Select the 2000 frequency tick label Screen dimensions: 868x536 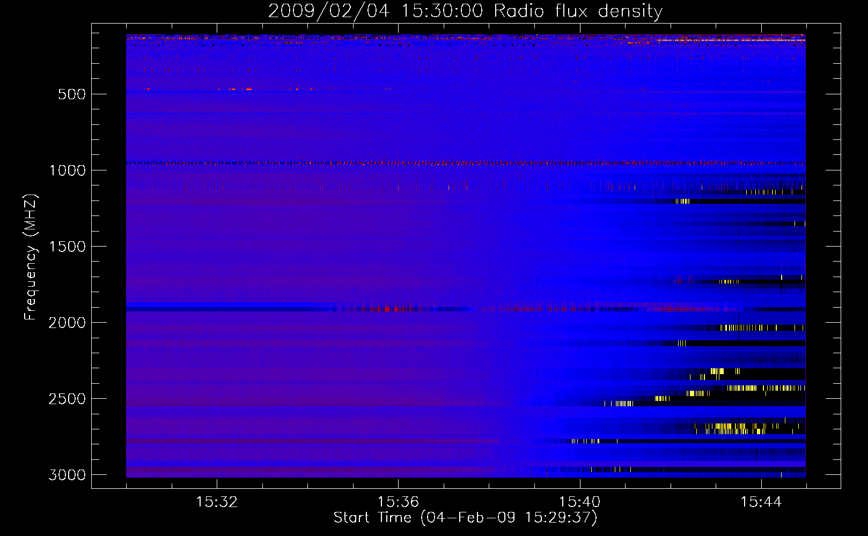(x=67, y=323)
